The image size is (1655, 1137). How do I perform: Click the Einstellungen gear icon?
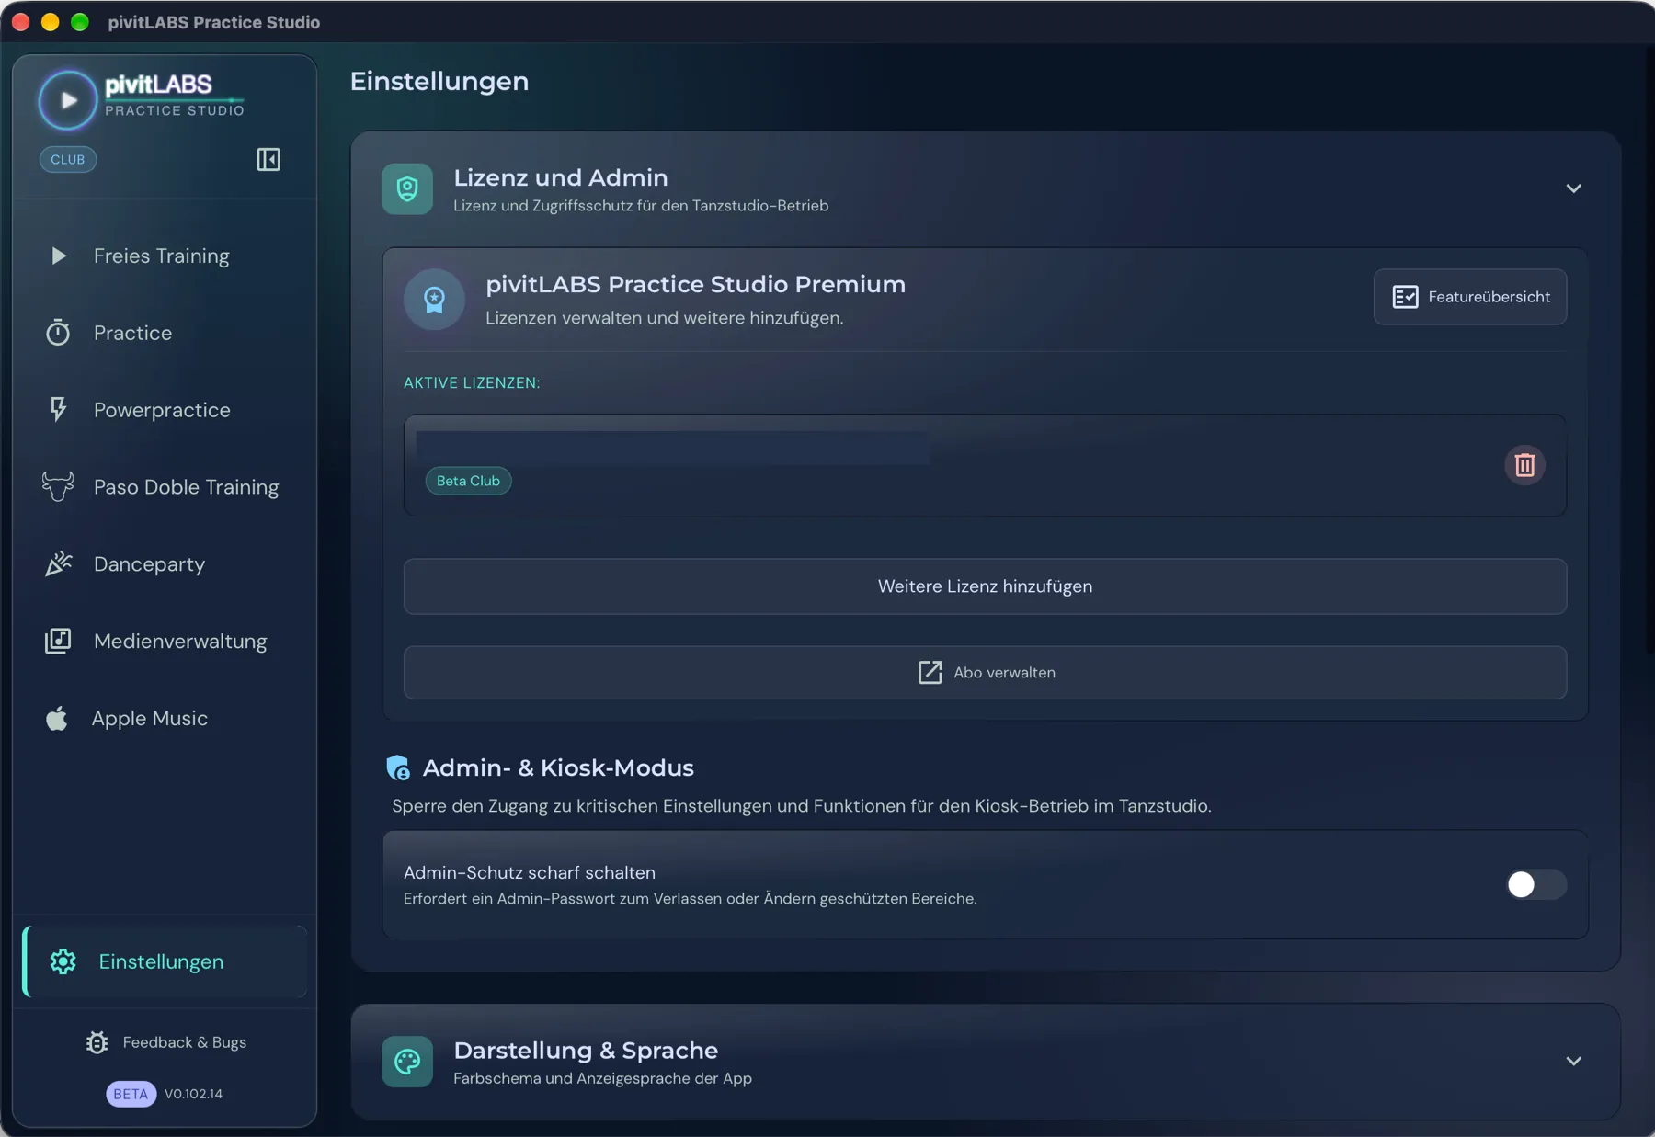(63, 961)
